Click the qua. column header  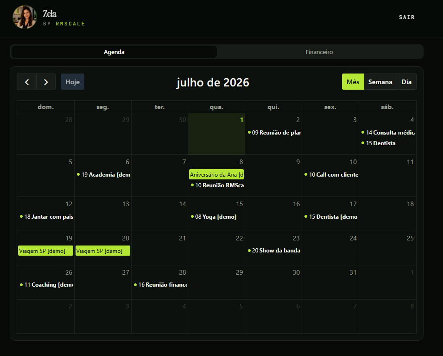pyautogui.click(x=216, y=107)
